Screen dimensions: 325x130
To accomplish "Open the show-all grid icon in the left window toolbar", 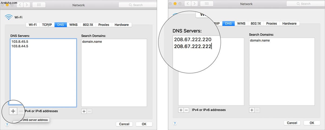I will click(x=39, y=5).
